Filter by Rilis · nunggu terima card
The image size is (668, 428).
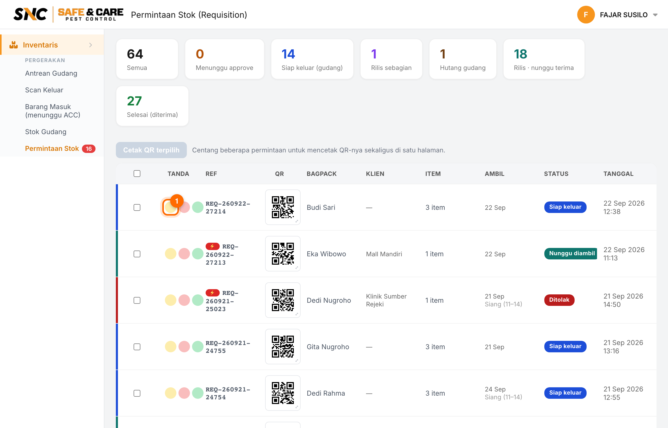point(544,59)
